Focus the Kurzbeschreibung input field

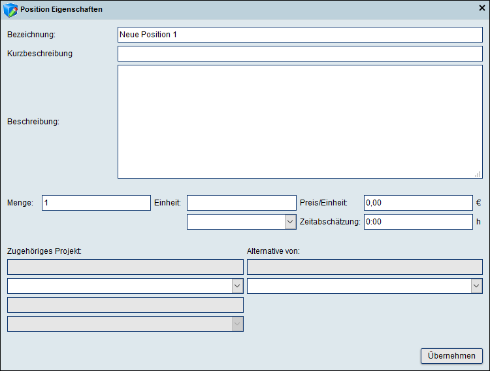pos(299,54)
